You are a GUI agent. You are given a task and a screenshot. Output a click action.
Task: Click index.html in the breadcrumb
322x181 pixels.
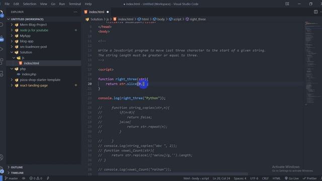click(x=126, y=19)
